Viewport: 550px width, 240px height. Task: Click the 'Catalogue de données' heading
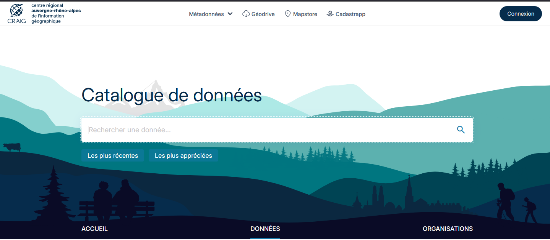pos(172,95)
